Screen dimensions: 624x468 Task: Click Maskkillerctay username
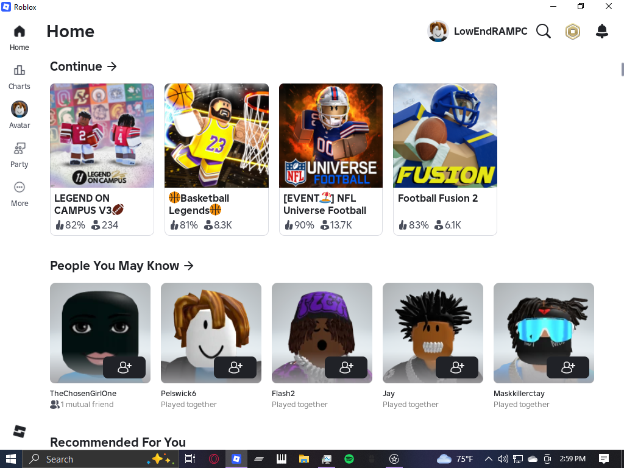click(x=519, y=393)
